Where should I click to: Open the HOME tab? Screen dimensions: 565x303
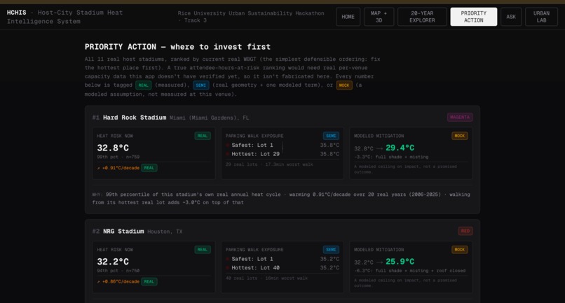(348, 17)
